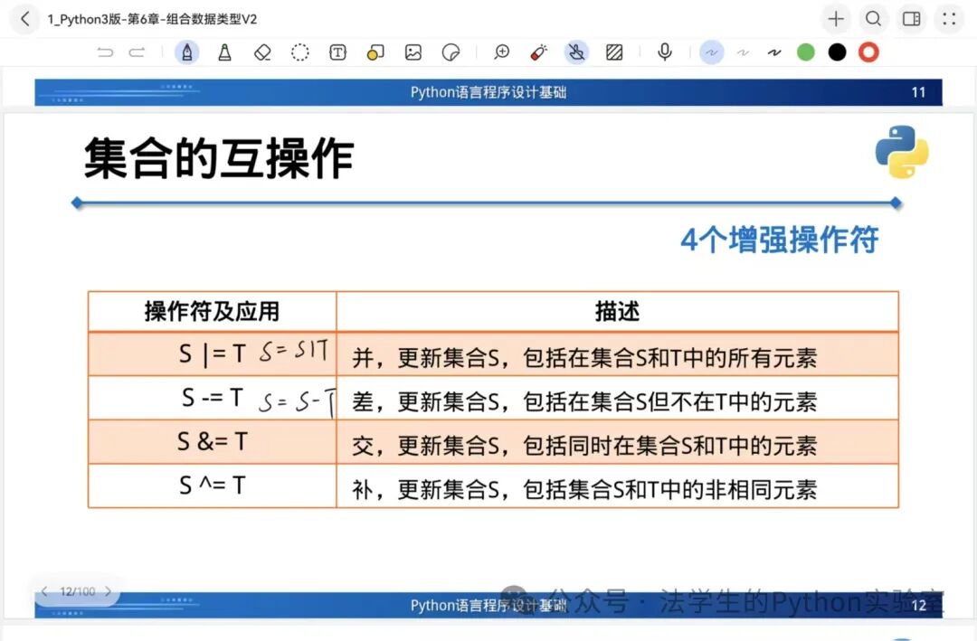Choose the green pen color
This screenshot has height=641, width=977.
point(806,52)
